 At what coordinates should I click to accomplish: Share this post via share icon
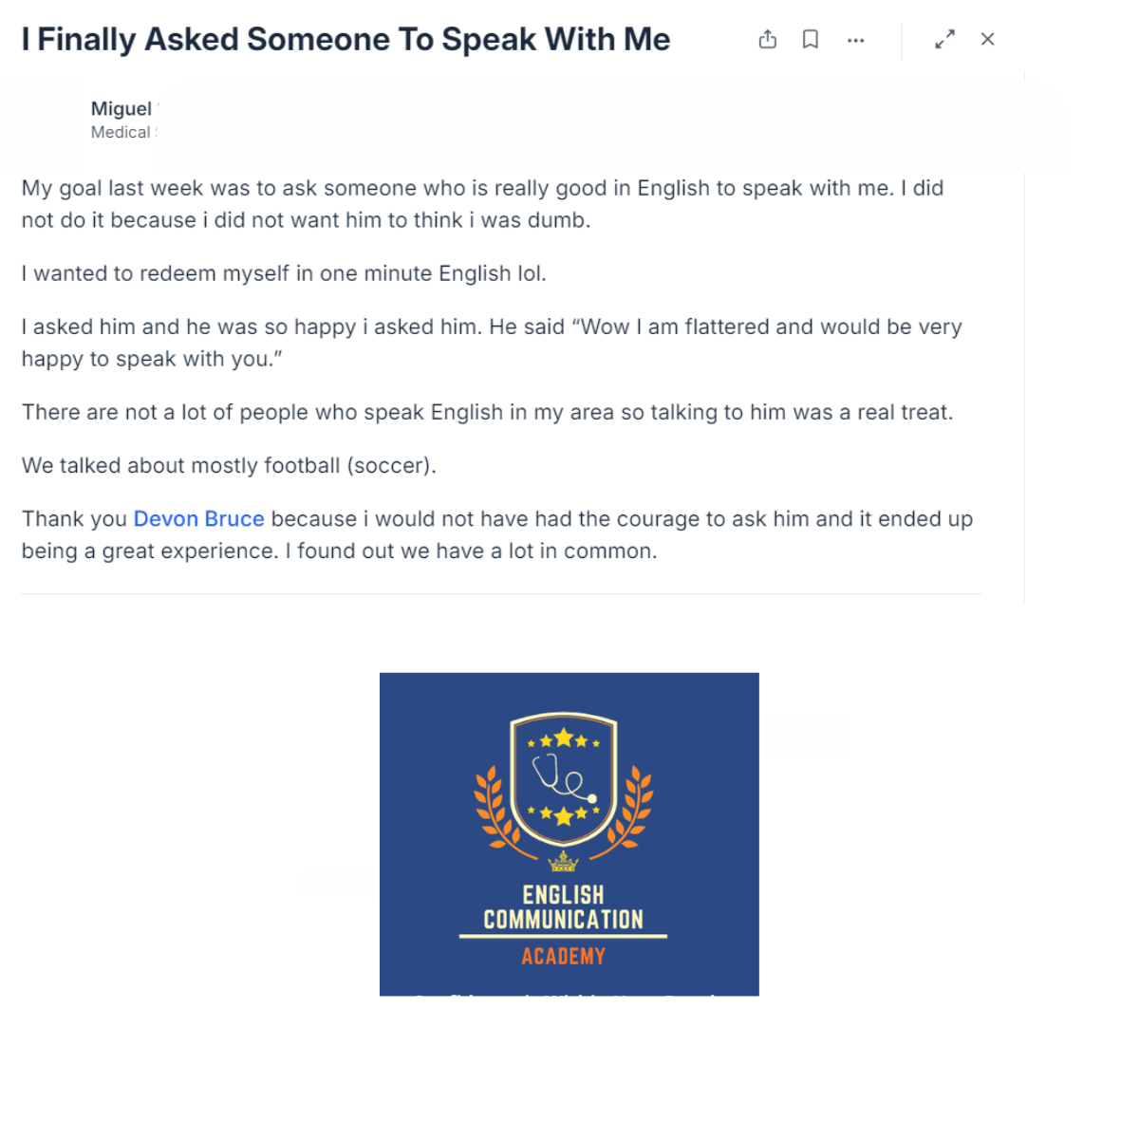tap(768, 40)
